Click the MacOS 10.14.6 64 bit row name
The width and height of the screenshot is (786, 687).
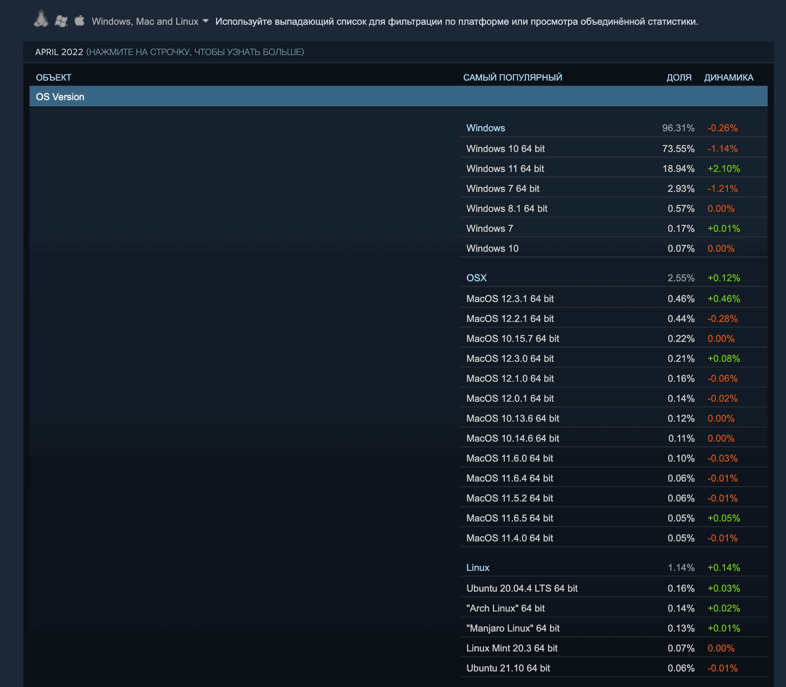click(x=512, y=438)
